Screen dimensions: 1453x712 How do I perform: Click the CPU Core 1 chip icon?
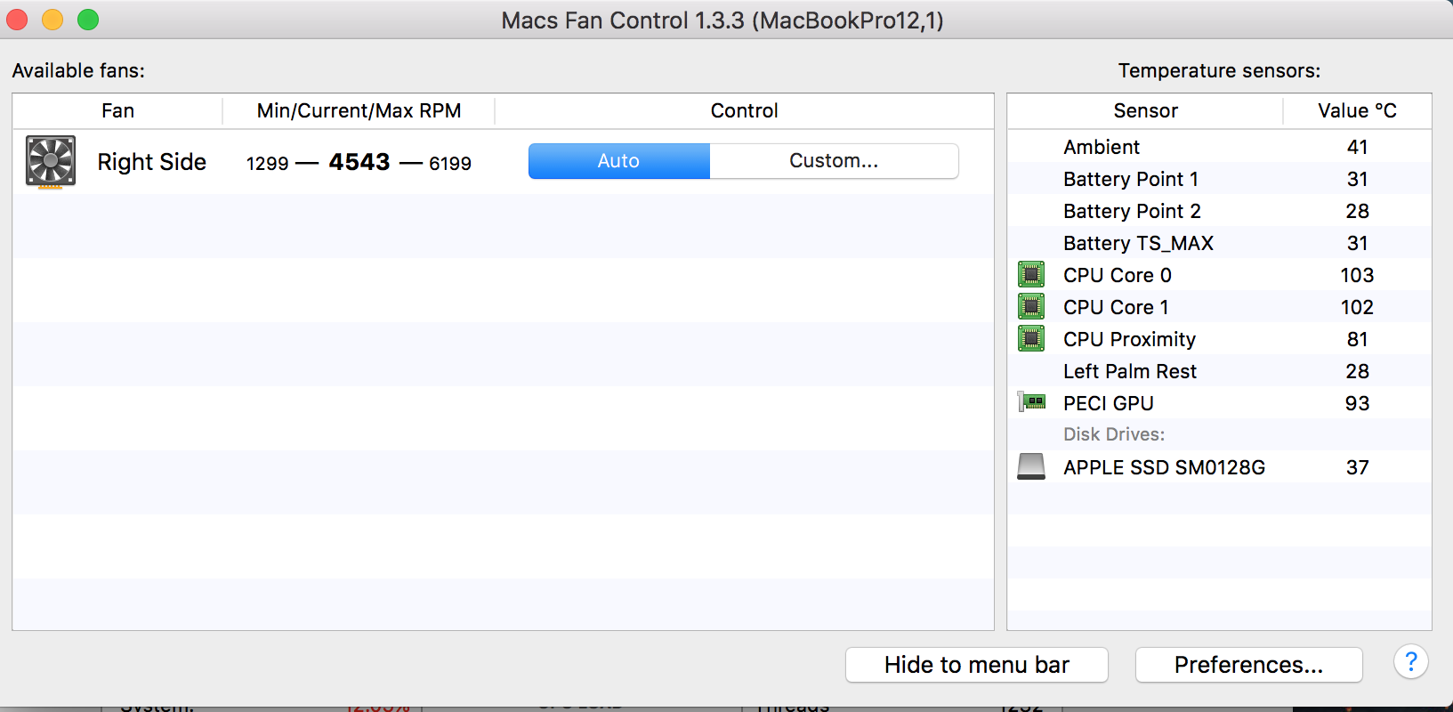1031,306
